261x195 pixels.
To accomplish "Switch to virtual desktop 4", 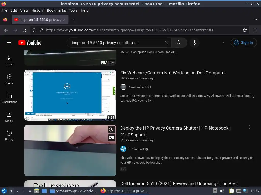I will tap(30, 191).
